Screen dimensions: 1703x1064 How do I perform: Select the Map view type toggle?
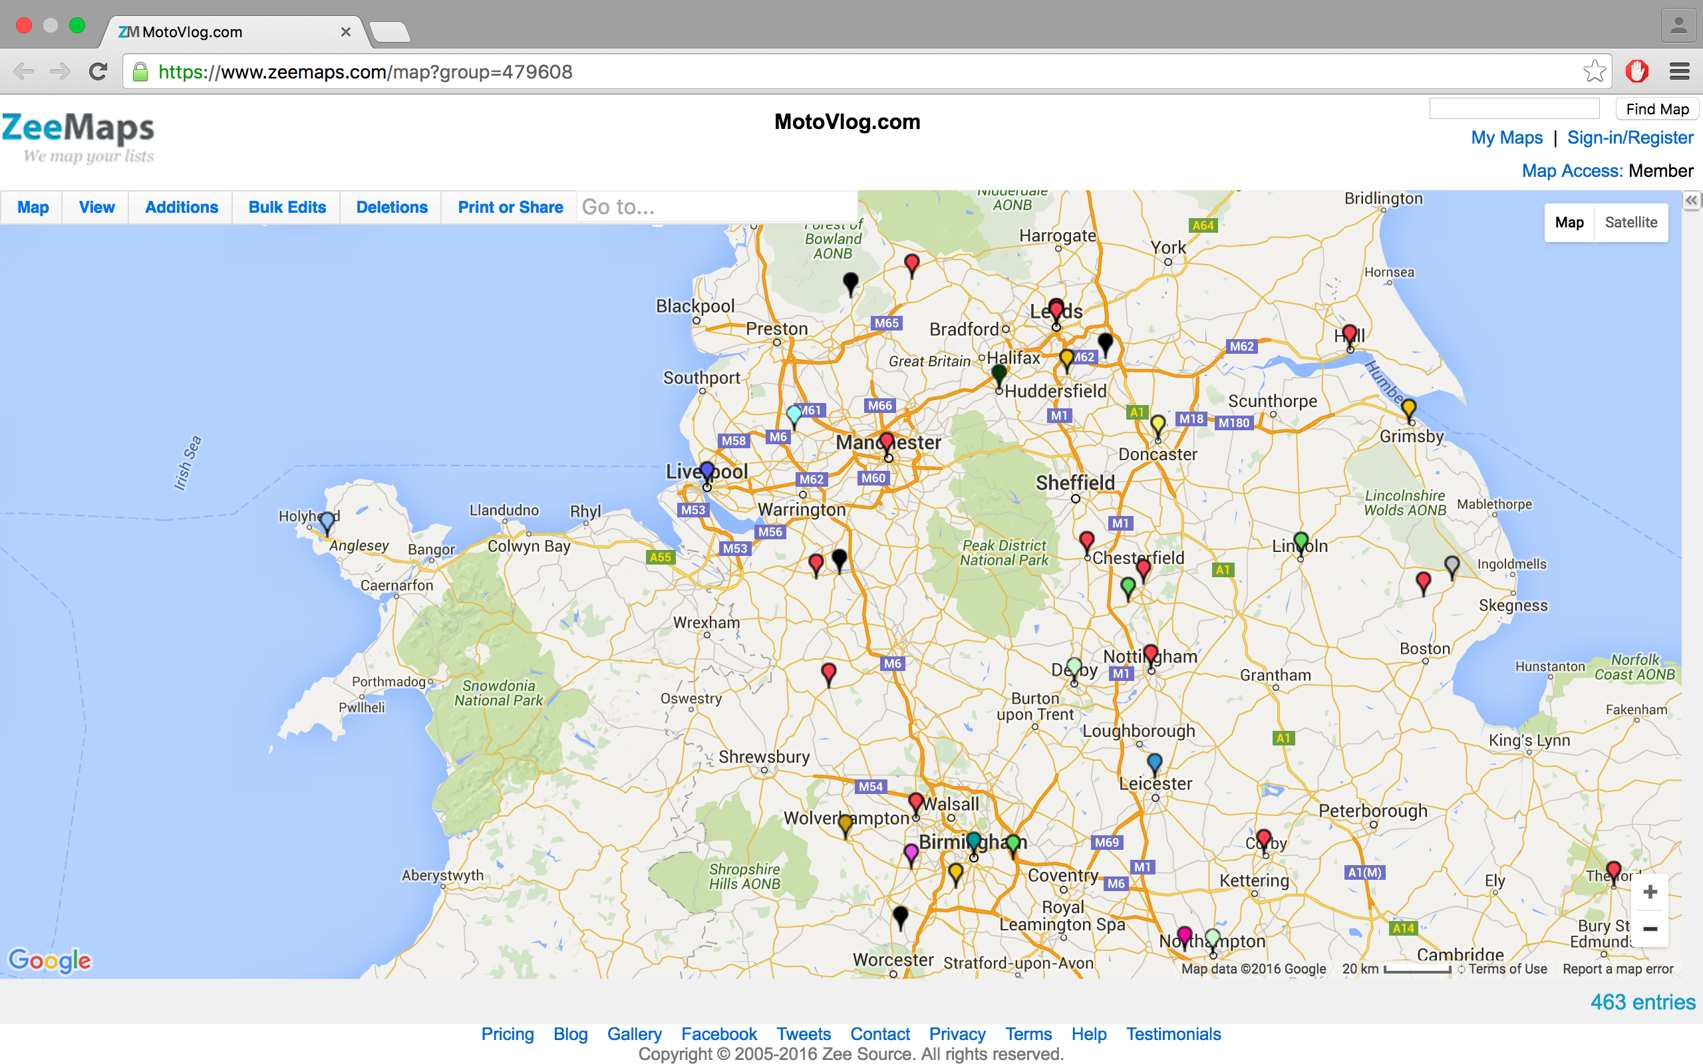(1569, 222)
